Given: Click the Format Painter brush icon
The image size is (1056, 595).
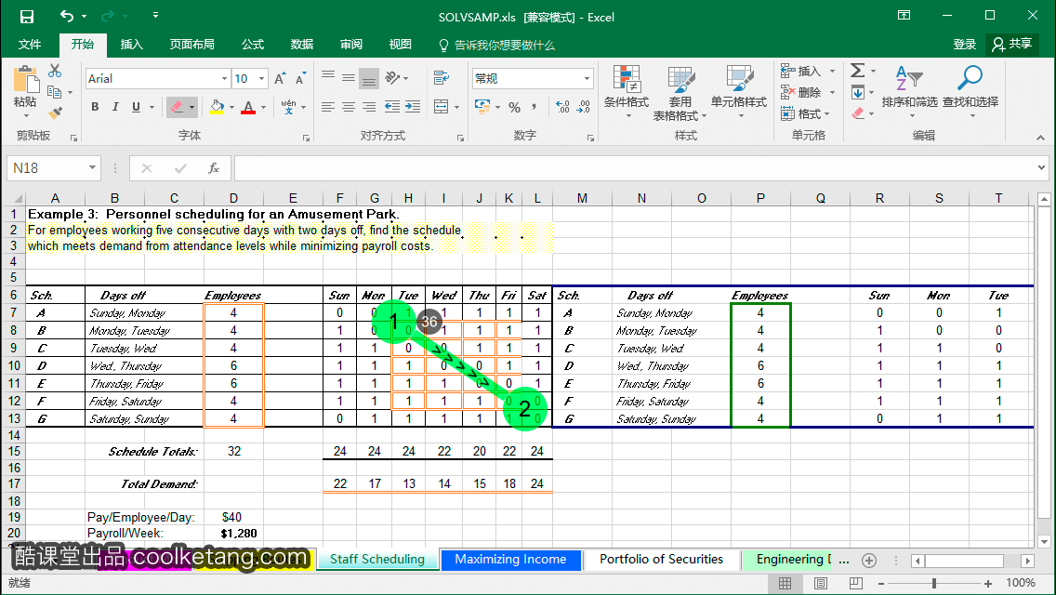Looking at the screenshot, I should click(x=55, y=112).
